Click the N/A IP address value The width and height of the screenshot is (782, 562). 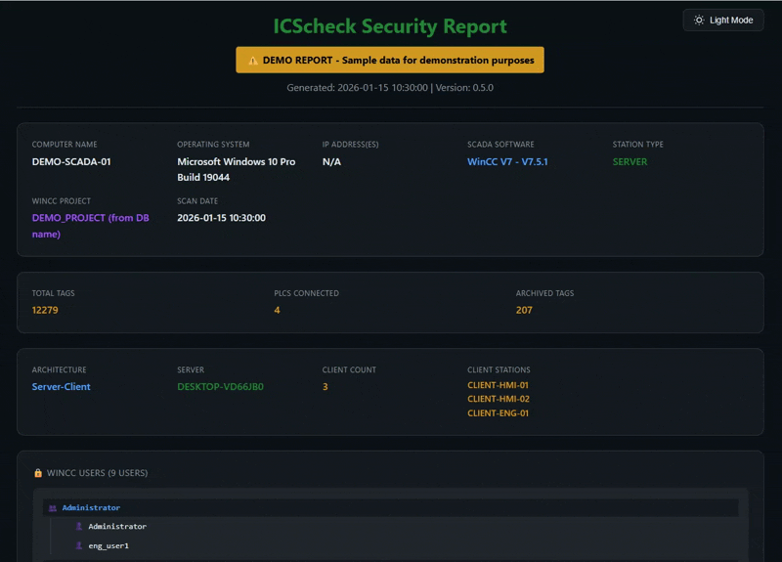[331, 161]
